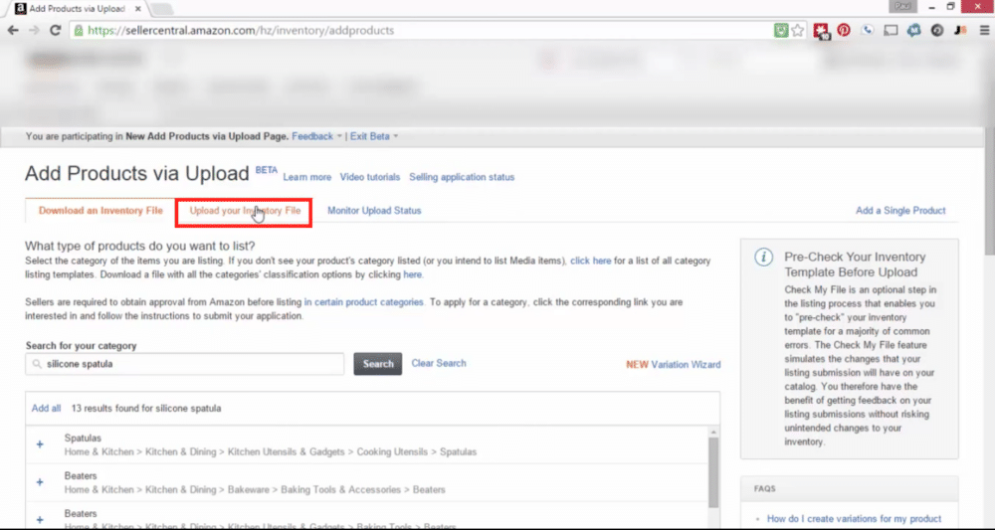Click the phone bubble extension icon
Screen dimensions: 995x530
pyautogui.click(x=868, y=30)
